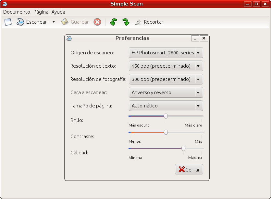The height and width of the screenshot is (199, 271).
Task: Rotate page left with green arrow
Action: [113, 22]
